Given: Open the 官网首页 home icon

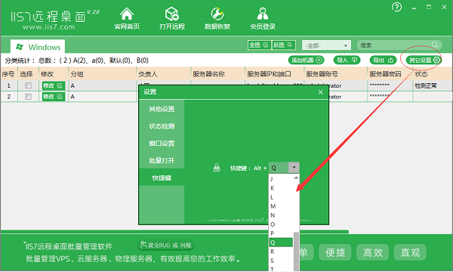Looking at the screenshot, I should (127, 18).
